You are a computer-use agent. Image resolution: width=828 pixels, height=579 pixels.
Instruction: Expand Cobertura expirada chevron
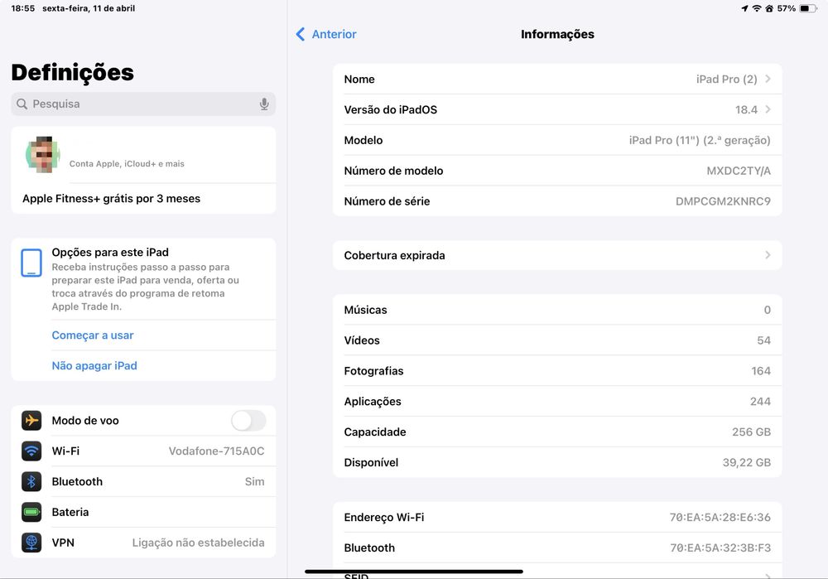coord(768,255)
